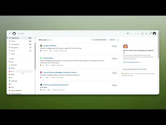This screenshot has width=166, height=125.
Task: Click star count of chessbot-embedded-arduino
Action: (x=48, y=78)
